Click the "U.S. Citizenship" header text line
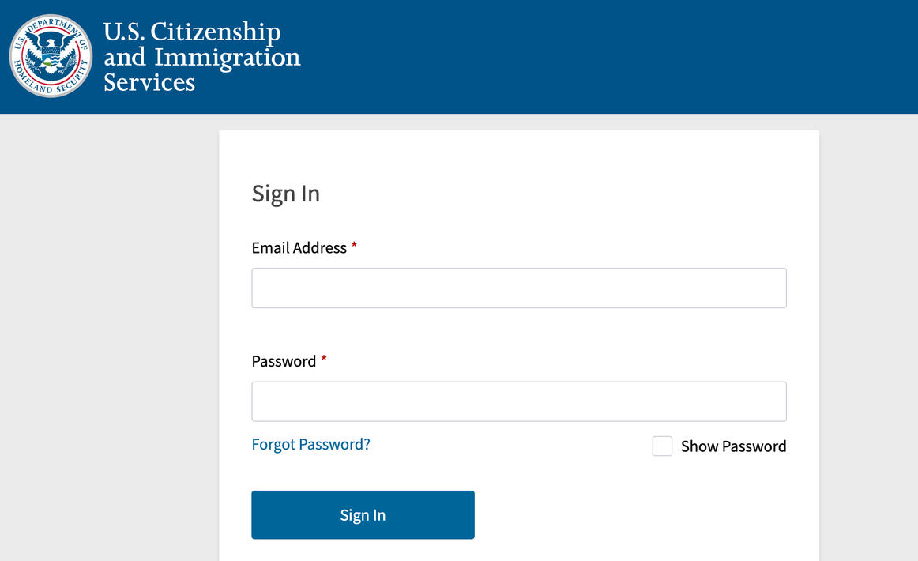 pyautogui.click(x=192, y=32)
